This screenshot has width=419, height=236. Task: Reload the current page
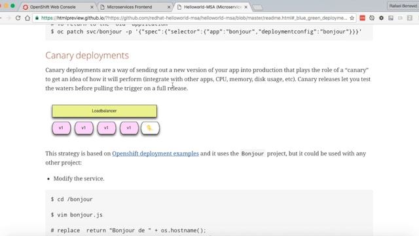[x=18, y=18]
